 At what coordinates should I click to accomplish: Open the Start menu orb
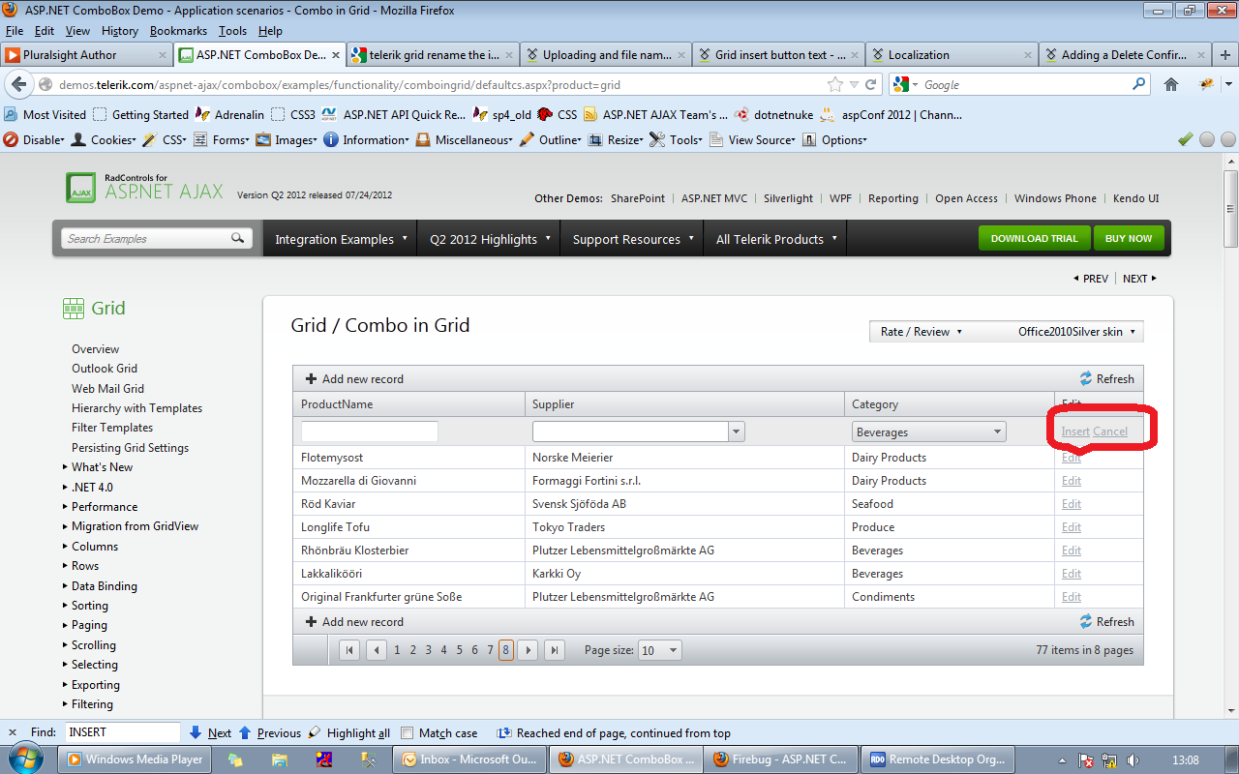(x=27, y=759)
